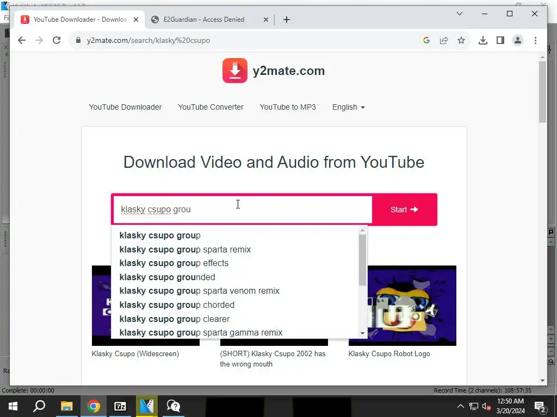The height and width of the screenshot is (417, 557).
Task: Click the network tray icon
Action: point(474,406)
